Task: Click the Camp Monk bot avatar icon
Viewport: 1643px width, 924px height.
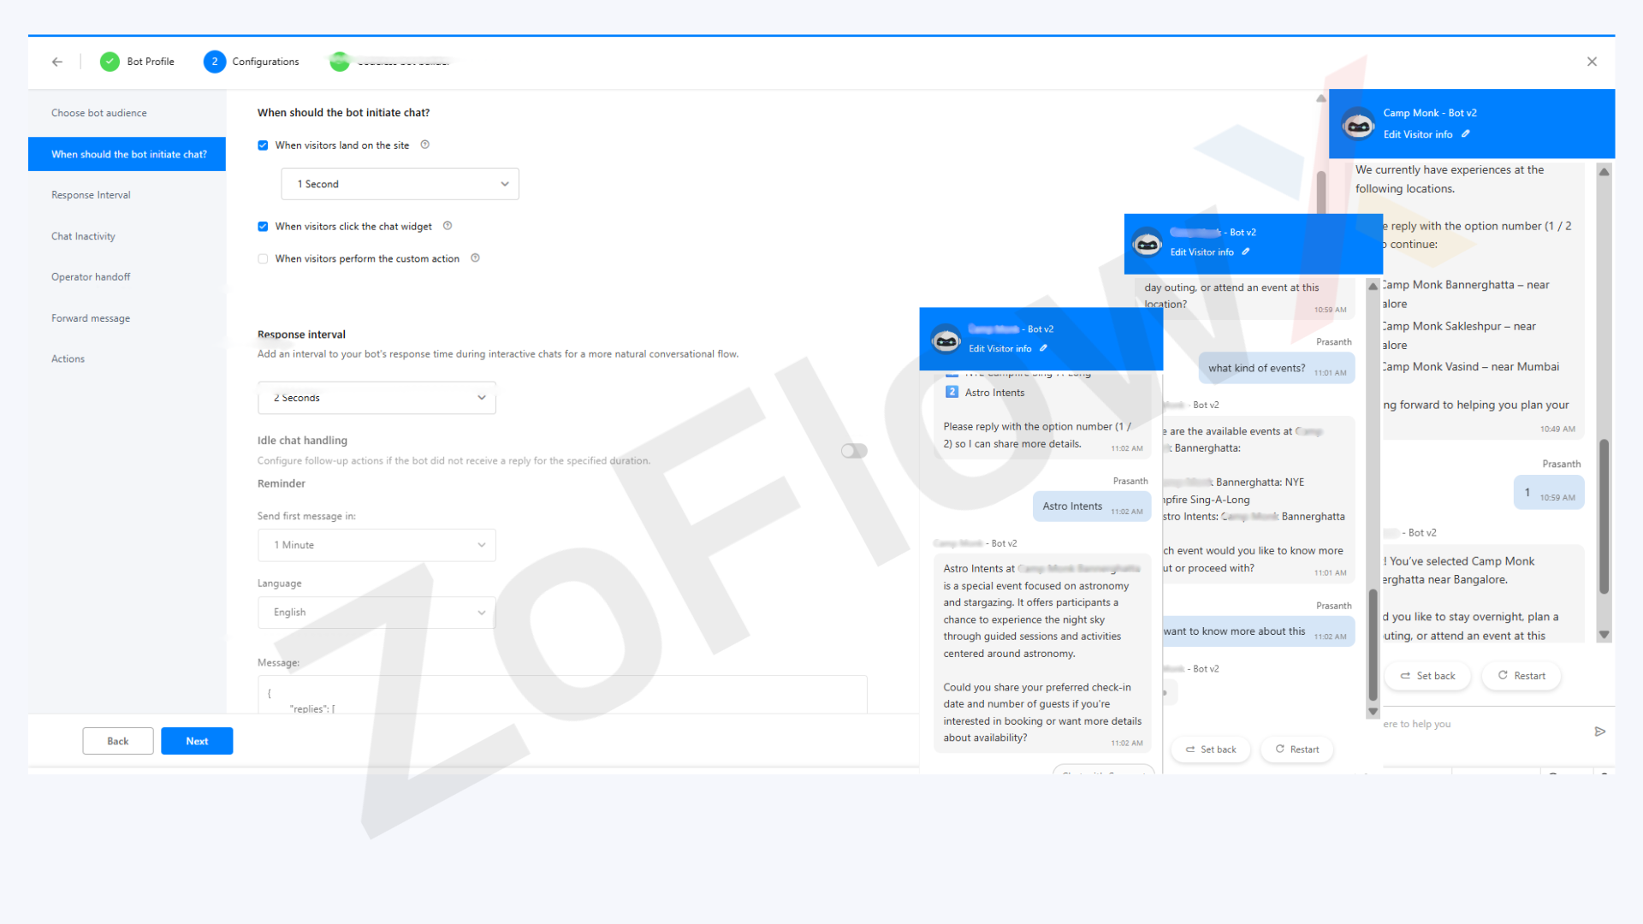Action: (x=1358, y=124)
